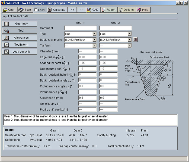Open the Tooth form section
Viewport: 189px width, 162px height.
20,45
